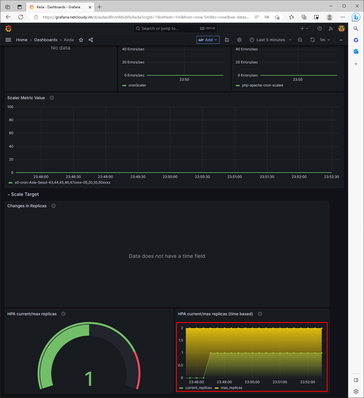364x398 pixels.
Task: Reload the browser page
Action: (21, 17)
